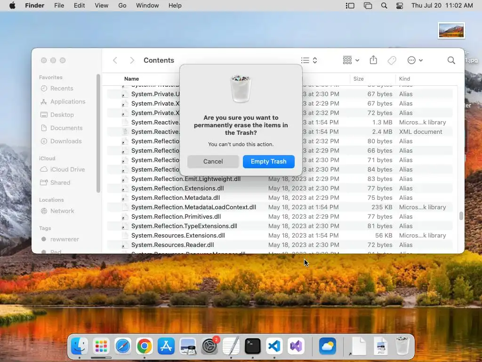
Task: Sort by the Name column header
Action: (132, 79)
